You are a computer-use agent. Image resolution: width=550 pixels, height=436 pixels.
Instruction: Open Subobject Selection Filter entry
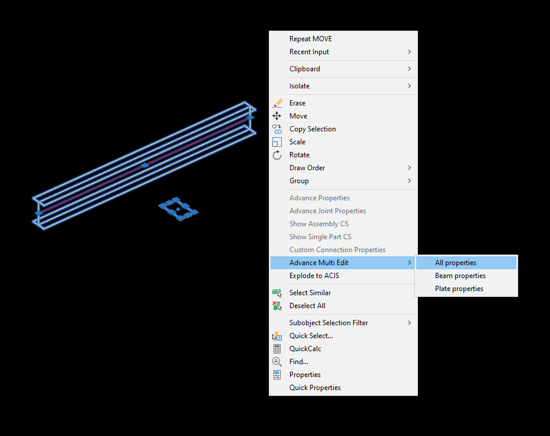click(344, 323)
